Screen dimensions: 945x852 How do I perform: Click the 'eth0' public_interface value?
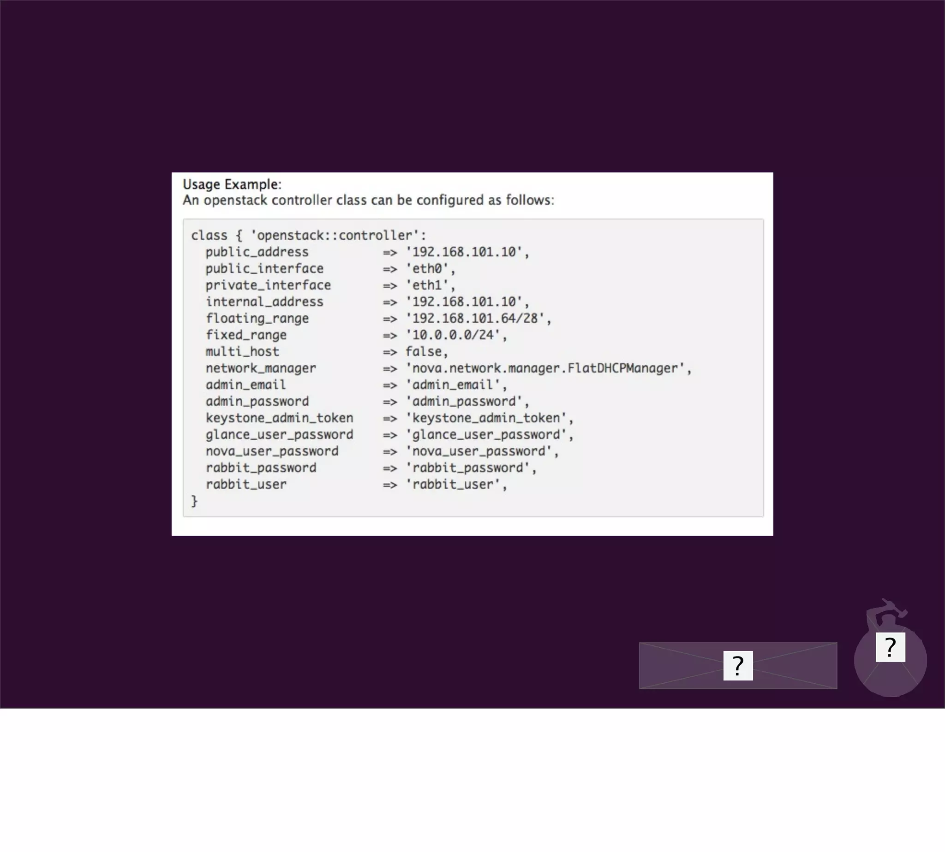[429, 269]
